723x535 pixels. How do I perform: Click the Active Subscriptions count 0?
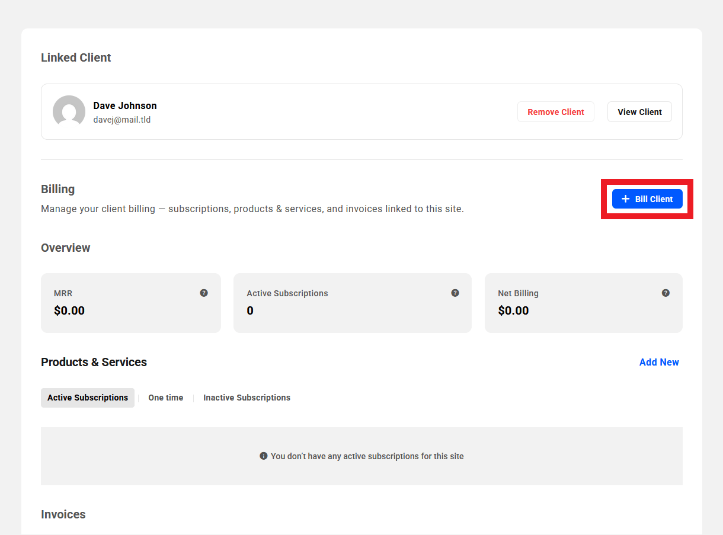pyautogui.click(x=250, y=310)
